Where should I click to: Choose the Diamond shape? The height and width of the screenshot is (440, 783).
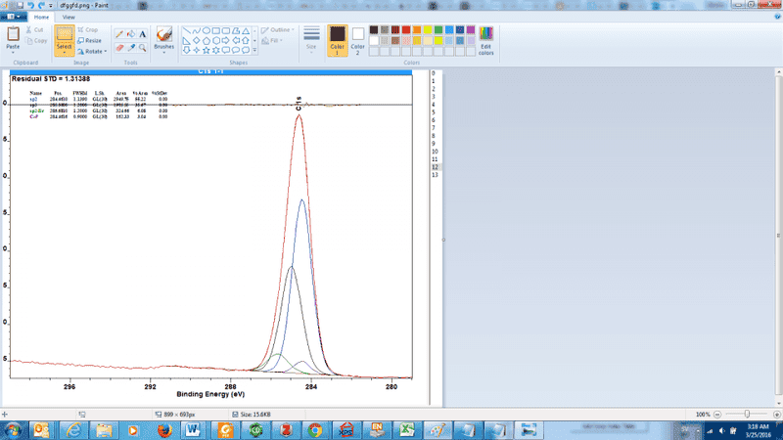[197, 40]
